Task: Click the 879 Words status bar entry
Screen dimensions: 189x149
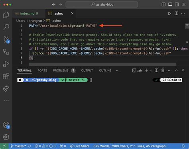Action: [130, 146]
